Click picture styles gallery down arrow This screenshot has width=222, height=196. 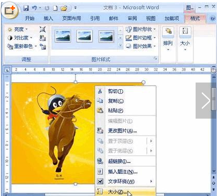tap(121, 38)
